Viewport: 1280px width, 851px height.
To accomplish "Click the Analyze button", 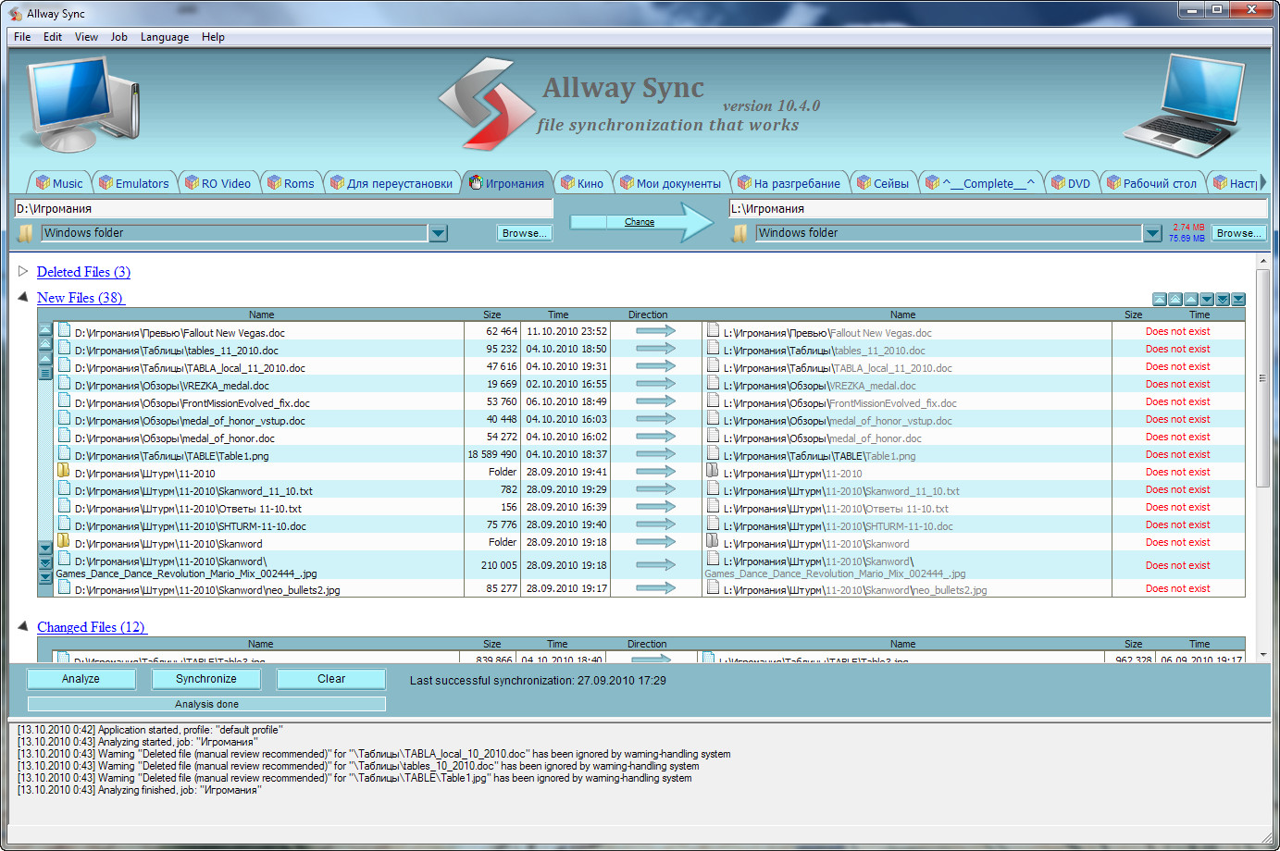I will click(81, 679).
